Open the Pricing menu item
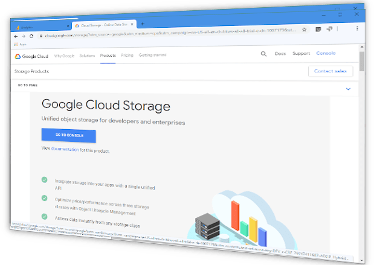This screenshot has height=265, width=374. pyautogui.click(x=127, y=56)
